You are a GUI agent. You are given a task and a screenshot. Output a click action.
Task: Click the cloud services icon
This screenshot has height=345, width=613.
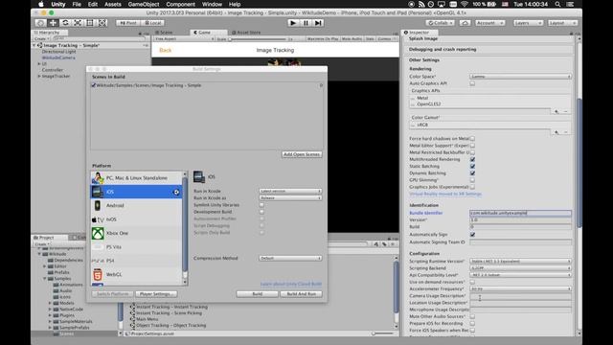[x=465, y=23]
